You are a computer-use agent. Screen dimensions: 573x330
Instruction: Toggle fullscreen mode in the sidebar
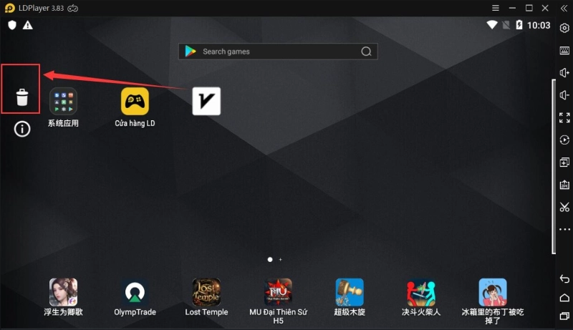564,117
